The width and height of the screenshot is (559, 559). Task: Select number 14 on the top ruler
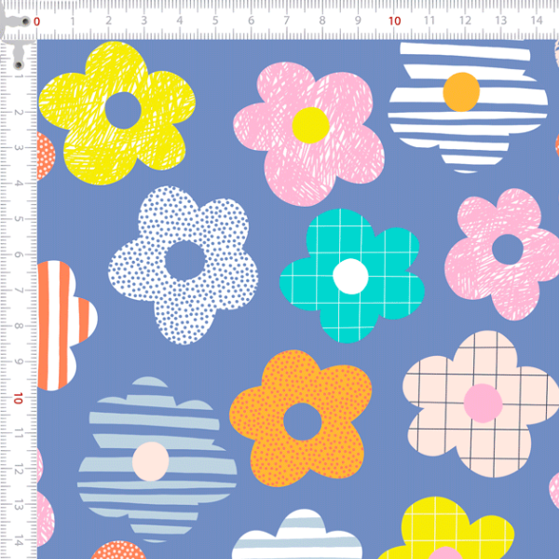(x=537, y=20)
